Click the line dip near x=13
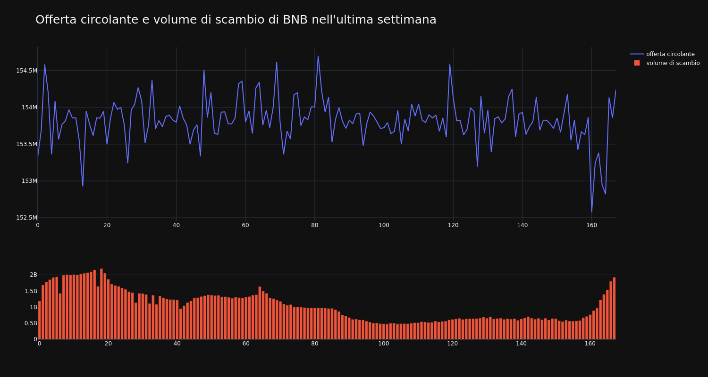This screenshot has width=708, height=377. (83, 186)
